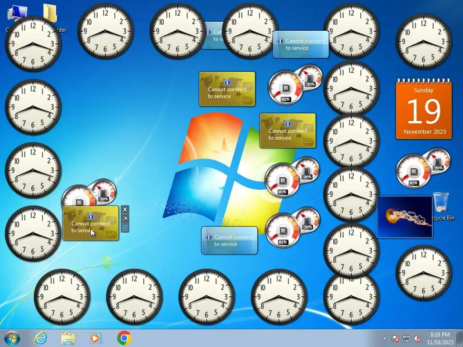Open the taskbar clock showing 8:18 PM
The image size is (463, 347).
pyautogui.click(x=440, y=338)
